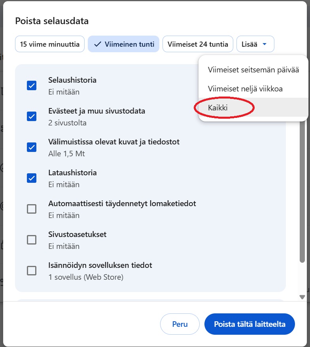Click the Peru button
This screenshot has width=310, height=347.
coord(180,324)
